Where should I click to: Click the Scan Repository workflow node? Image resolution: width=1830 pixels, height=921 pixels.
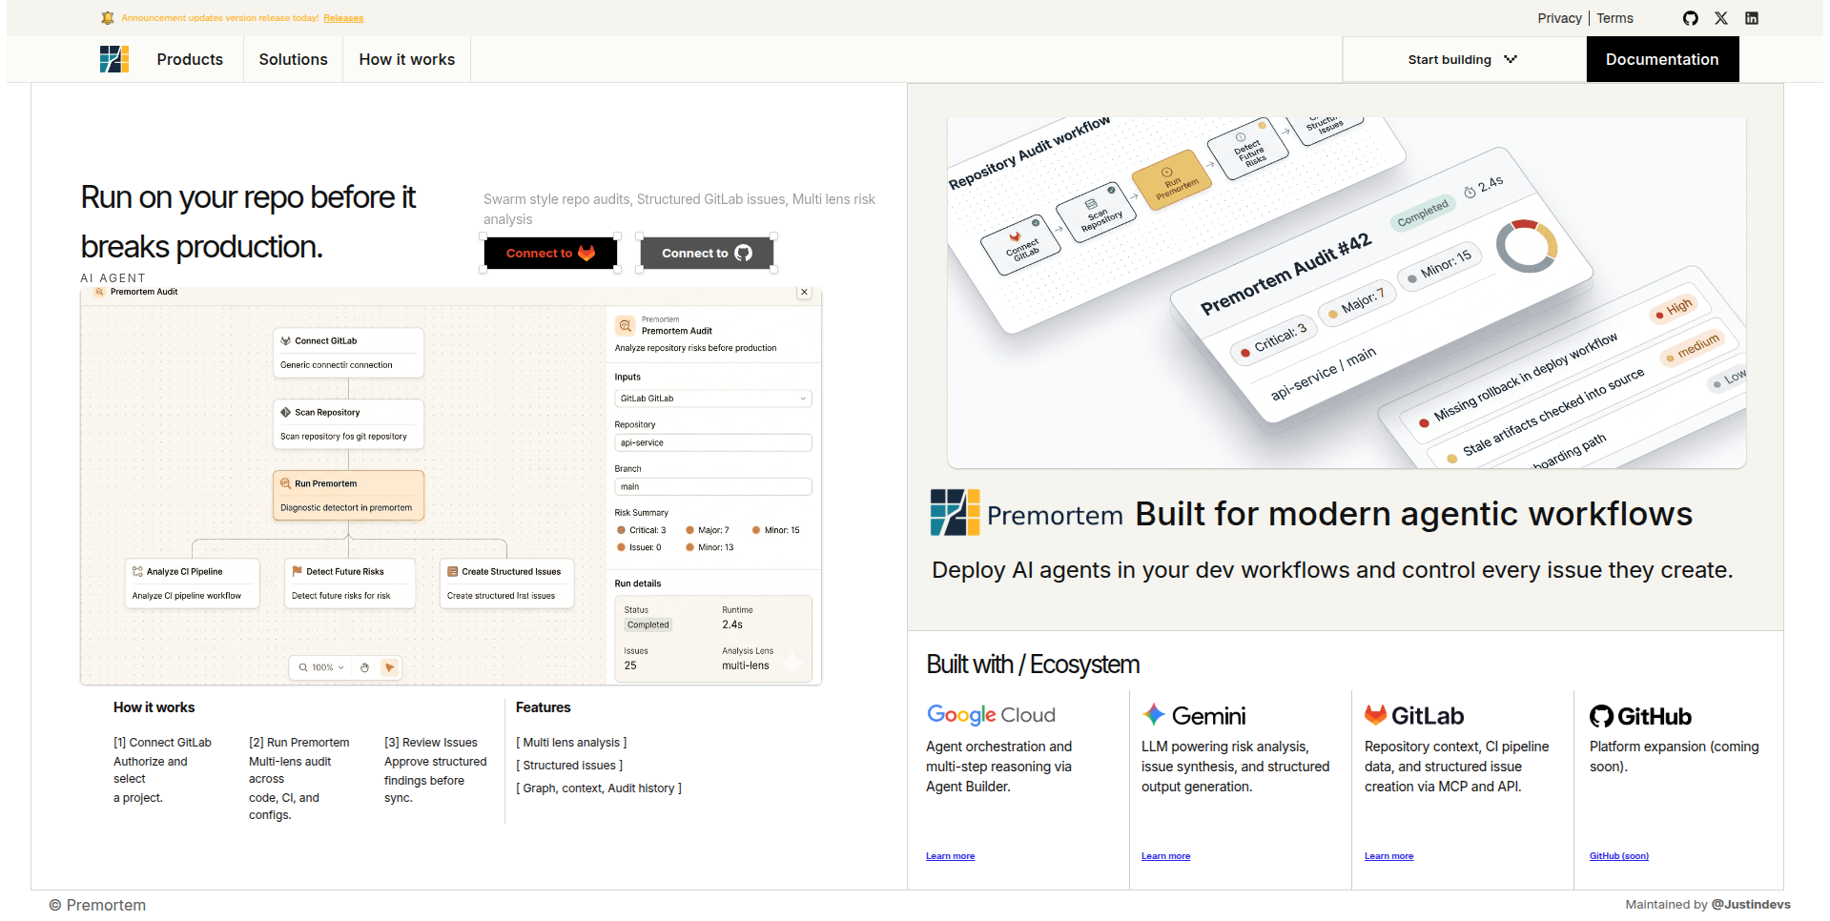click(x=348, y=424)
